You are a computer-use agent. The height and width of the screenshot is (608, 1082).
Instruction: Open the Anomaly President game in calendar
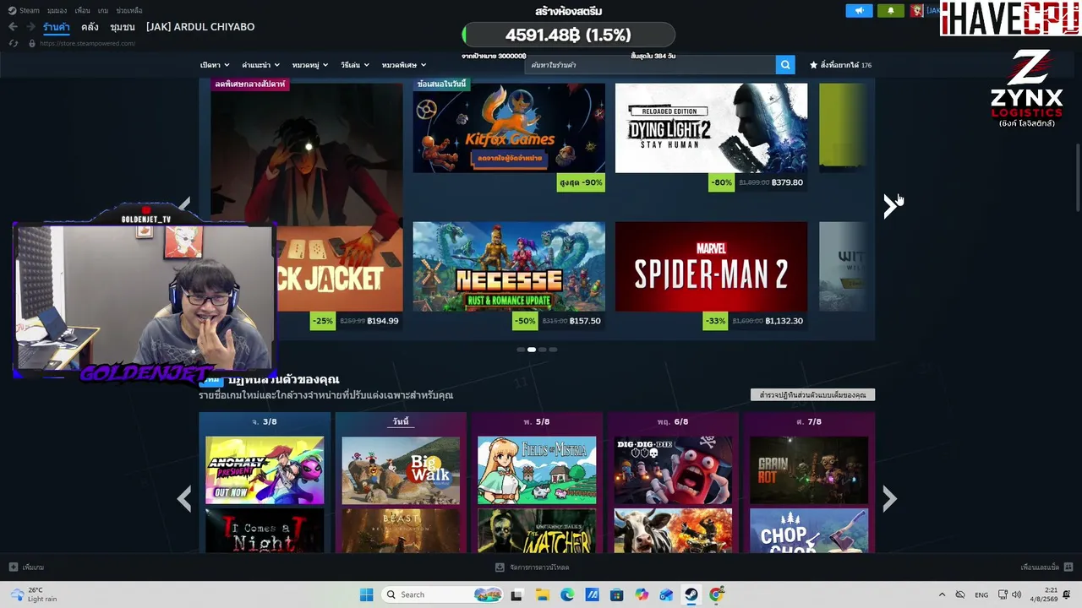coord(265,470)
